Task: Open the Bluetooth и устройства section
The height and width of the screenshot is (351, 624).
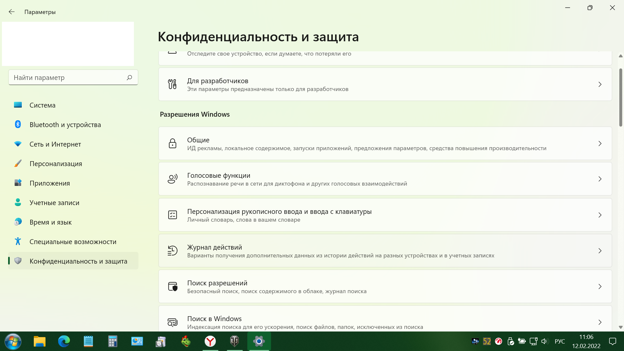Action: coord(65,124)
